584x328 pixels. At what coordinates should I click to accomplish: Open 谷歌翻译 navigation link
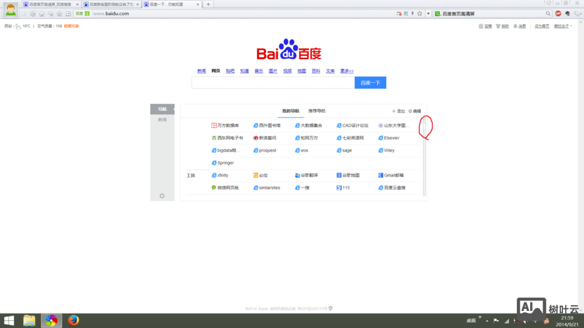coord(306,175)
